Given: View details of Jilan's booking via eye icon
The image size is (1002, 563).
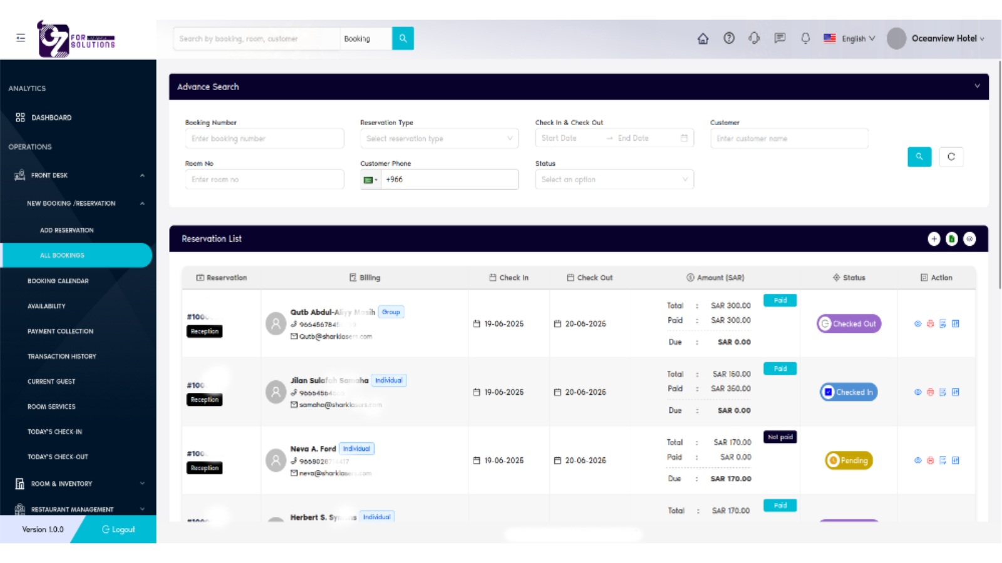Looking at the screenshot, I should coord(917,392).
